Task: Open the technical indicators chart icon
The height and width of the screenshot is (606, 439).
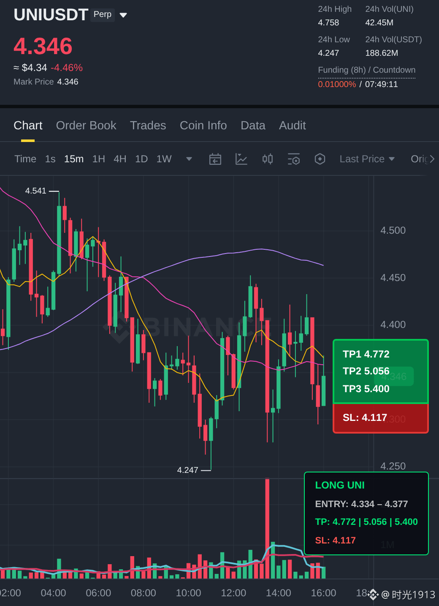Action: (241, 159)
